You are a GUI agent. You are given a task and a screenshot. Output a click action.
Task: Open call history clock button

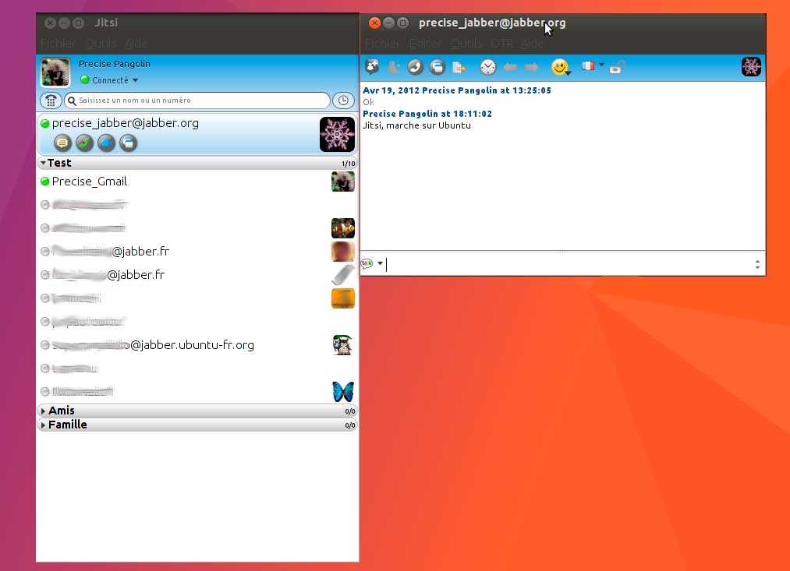tap(342, 100)
